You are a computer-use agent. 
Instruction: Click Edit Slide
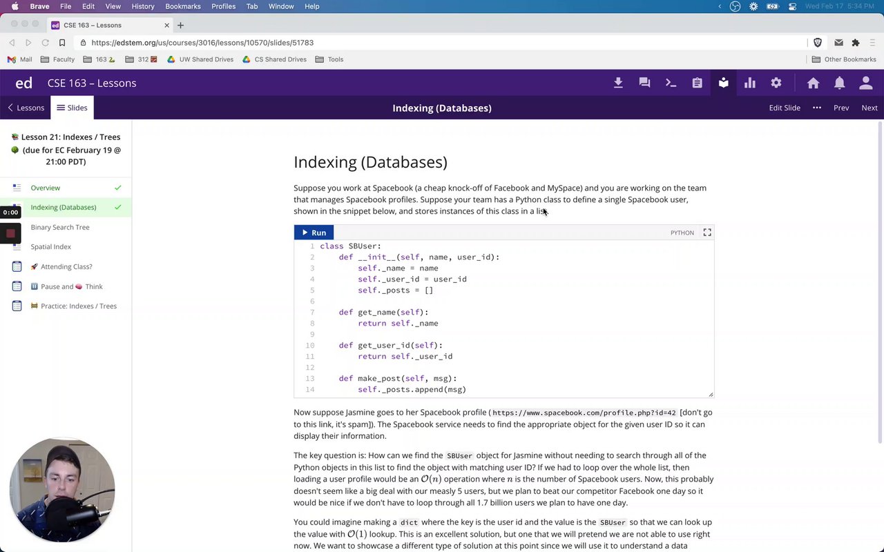pyautogui.click(x=785, y=108)
